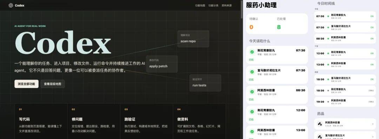Click gray dot on timeline 19:30 阿莫西林胶囊 row
The image size is (379, 139).
pyautogui.click(x=328, y=102)
